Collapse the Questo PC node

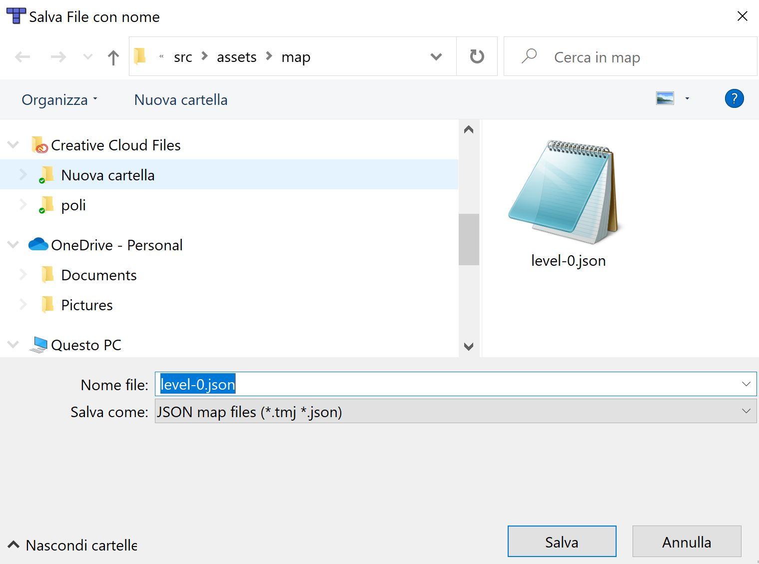click(13, 345)
